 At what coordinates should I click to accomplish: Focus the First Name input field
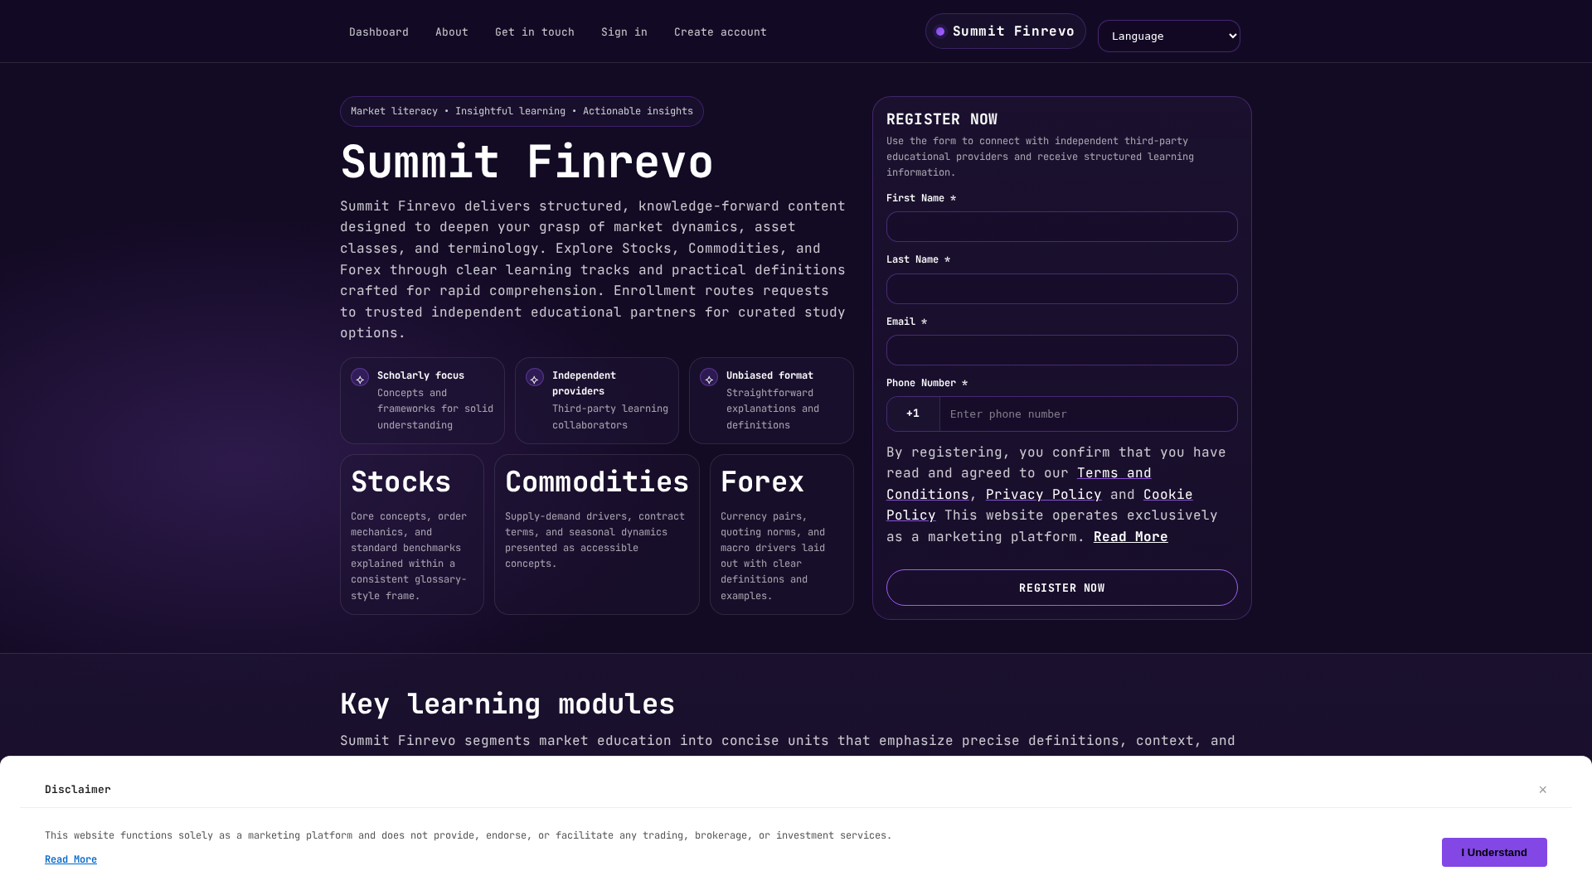1062,227
